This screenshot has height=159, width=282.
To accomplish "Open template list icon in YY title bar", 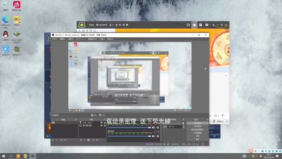I will coord(201,25).
